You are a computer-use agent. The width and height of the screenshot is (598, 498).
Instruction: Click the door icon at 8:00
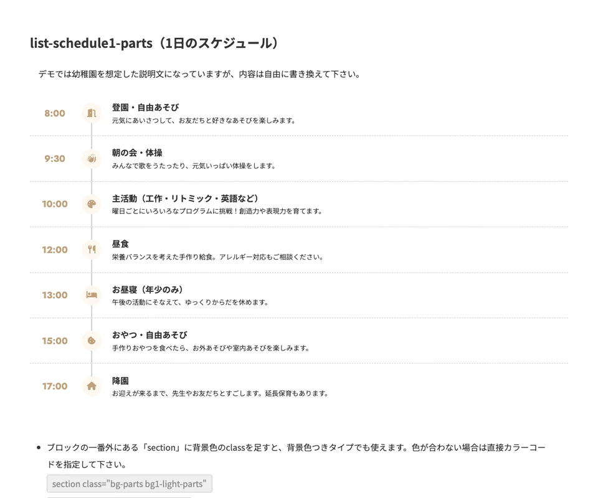(92, 113)
